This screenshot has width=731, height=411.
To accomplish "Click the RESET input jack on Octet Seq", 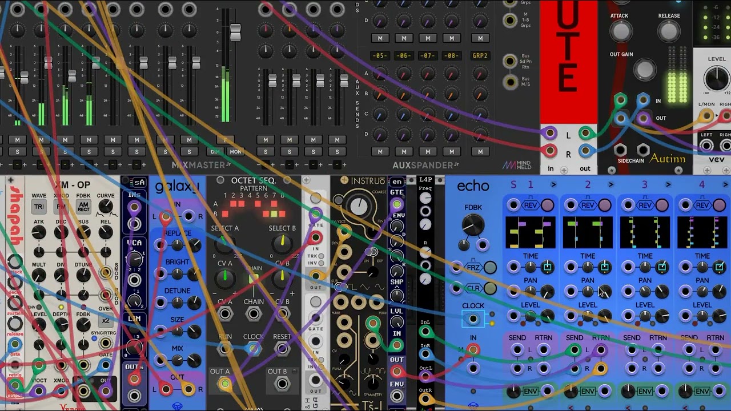I will [282, 348].
